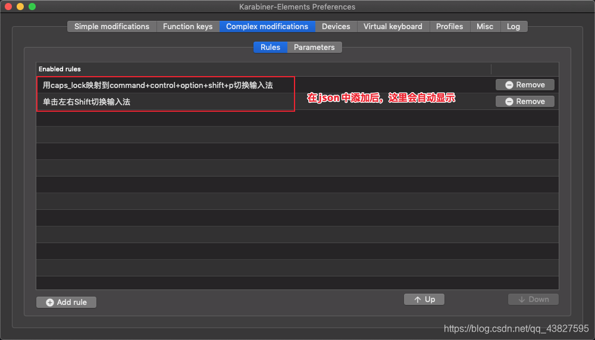Go to the Misc tab
Screen dimensions: 595x340
point(485,27)
